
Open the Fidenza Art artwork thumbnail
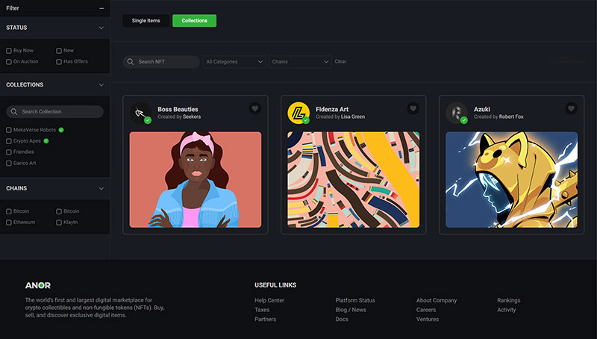(x=353, y=180)
